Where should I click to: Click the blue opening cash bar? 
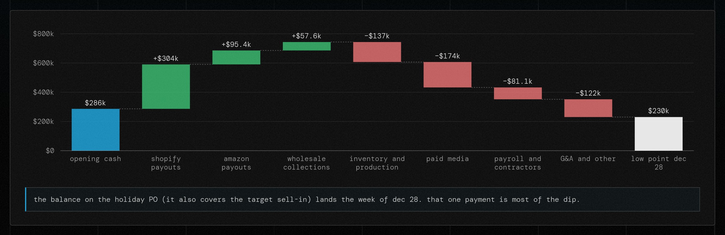[96, 130]
